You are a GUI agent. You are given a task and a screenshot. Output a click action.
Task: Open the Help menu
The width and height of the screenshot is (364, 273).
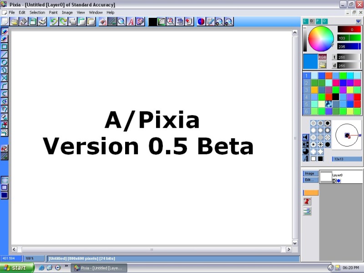pyautogui.click(x=111, y=13)
